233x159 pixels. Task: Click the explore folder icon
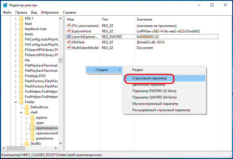(32, 118)
